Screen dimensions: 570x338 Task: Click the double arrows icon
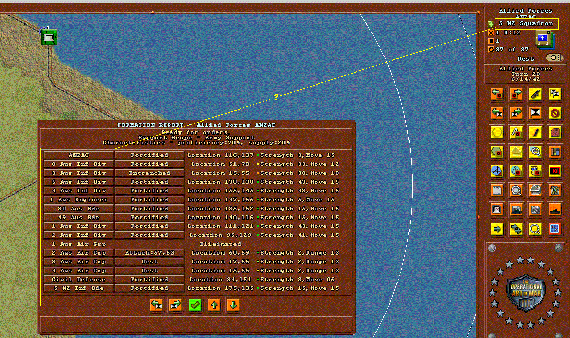(516, 229)
